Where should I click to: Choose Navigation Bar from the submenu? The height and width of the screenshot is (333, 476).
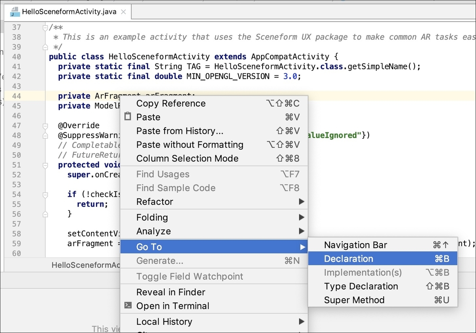pos(355,245)
